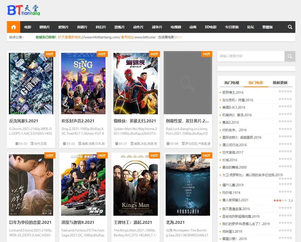Open 长城.2016 in the hot list
The image size is (301, 242).
pos(230,160)
